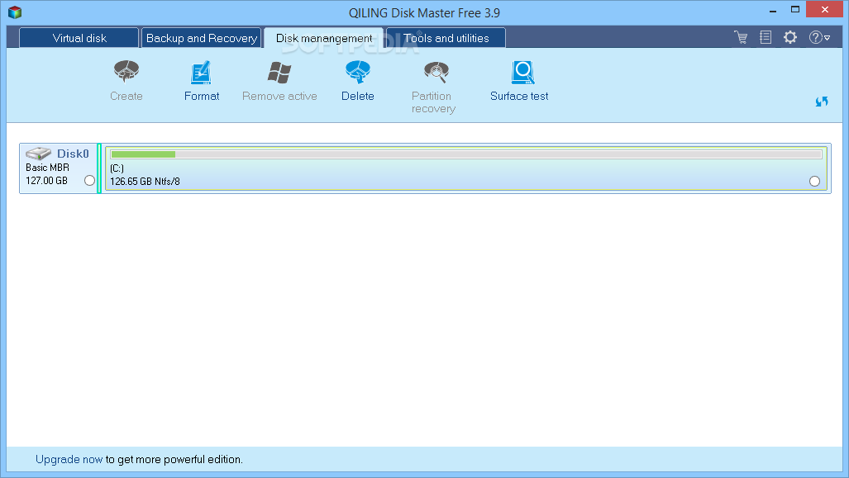
Task: Select the Disk management tab
Action: [x=324, y=38]
